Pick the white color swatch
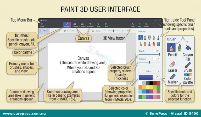This screenshot has width=201, height=117. [140, 83]
